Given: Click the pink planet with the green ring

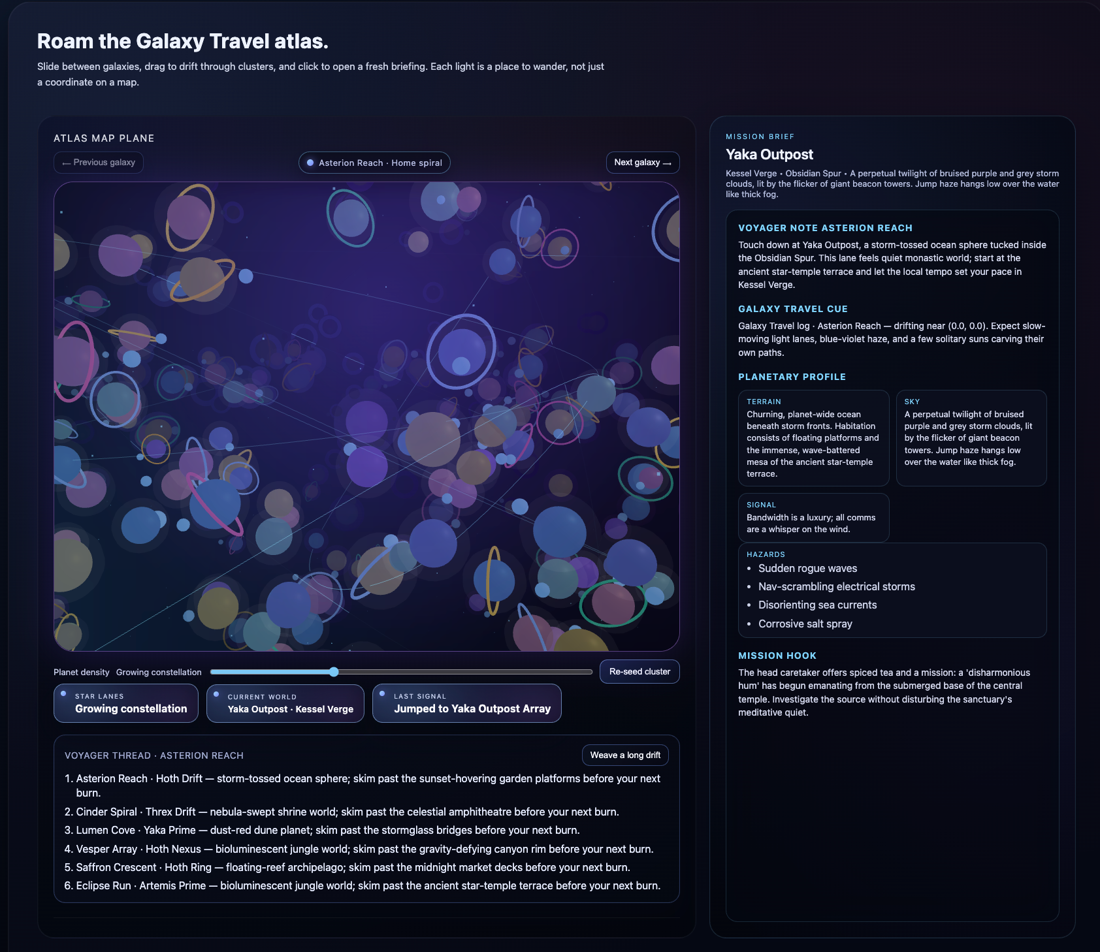Looking at the screenshot, I should [613, 603].
